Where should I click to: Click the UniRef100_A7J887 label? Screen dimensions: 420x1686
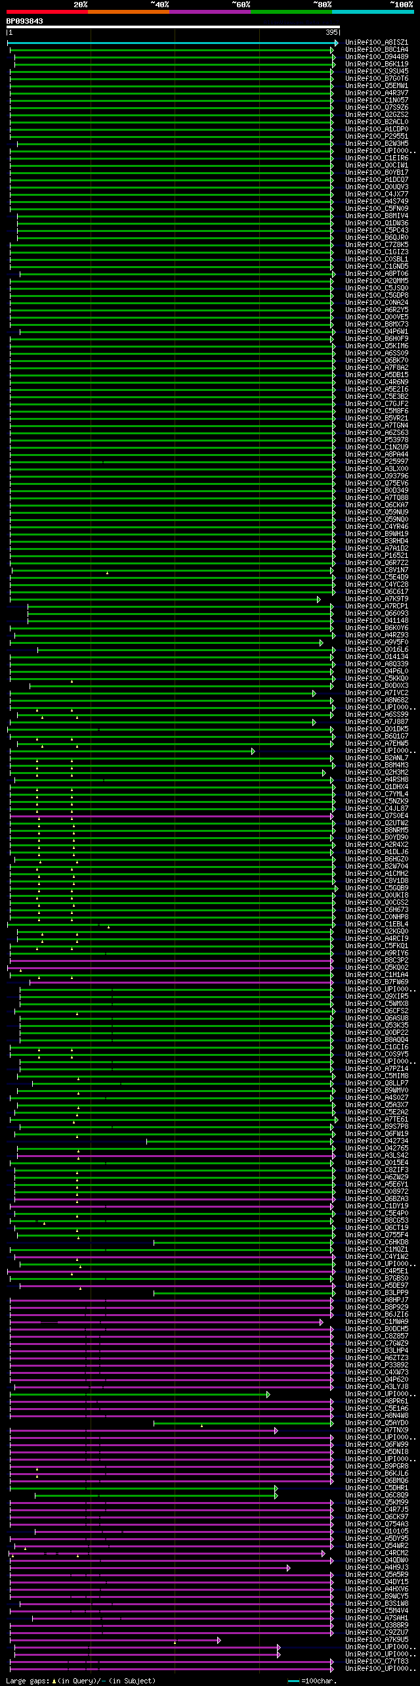pos(377,722)
